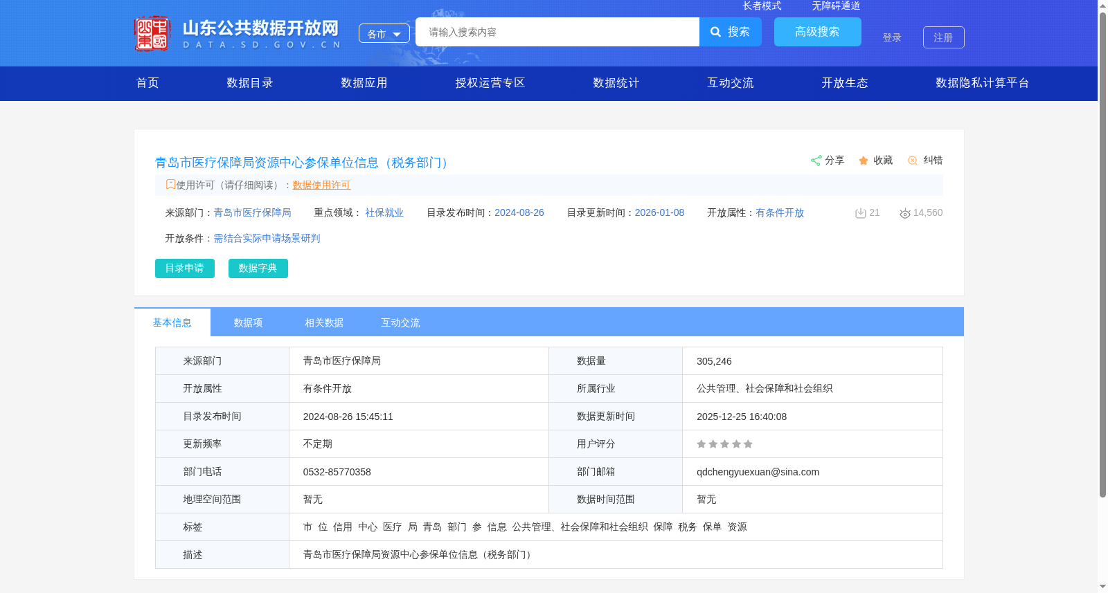Click the industry value 公共管理、社会保障和社会组织
Screen dimensions: 1108x593
click(765, 389)
